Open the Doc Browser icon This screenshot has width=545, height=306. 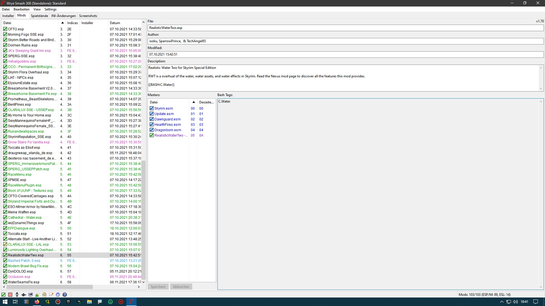pos(44,295)
